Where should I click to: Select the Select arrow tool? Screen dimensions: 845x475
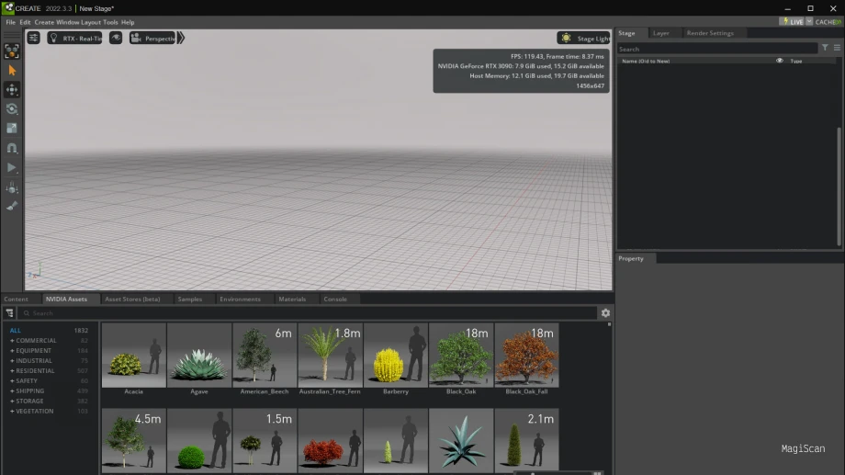(12, 71)
